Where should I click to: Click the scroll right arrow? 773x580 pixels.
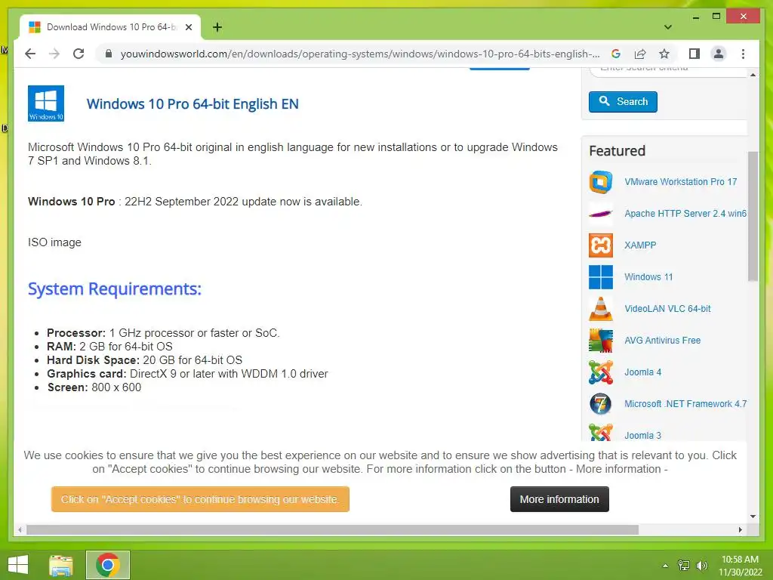(740, 529)
